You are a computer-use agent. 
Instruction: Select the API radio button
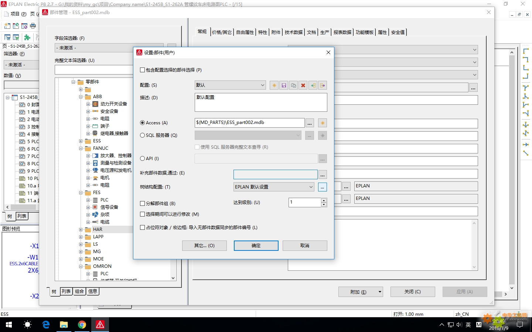[142, 159]
